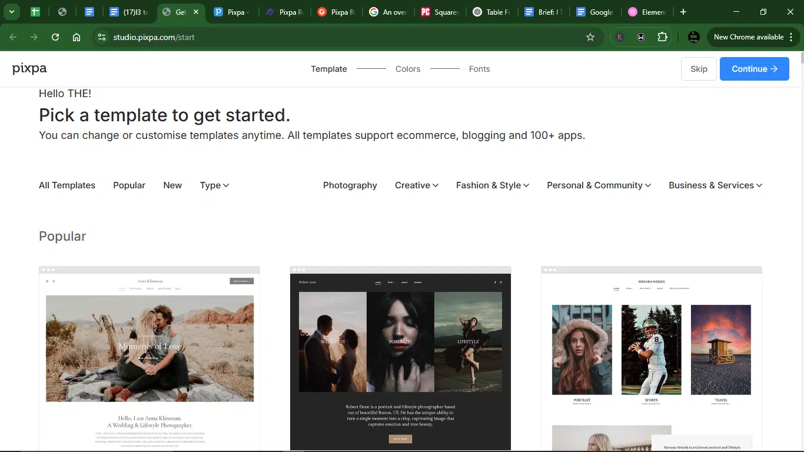Reload the current page
The height and width of the screenshot is (452, 804).
point(55,37)
